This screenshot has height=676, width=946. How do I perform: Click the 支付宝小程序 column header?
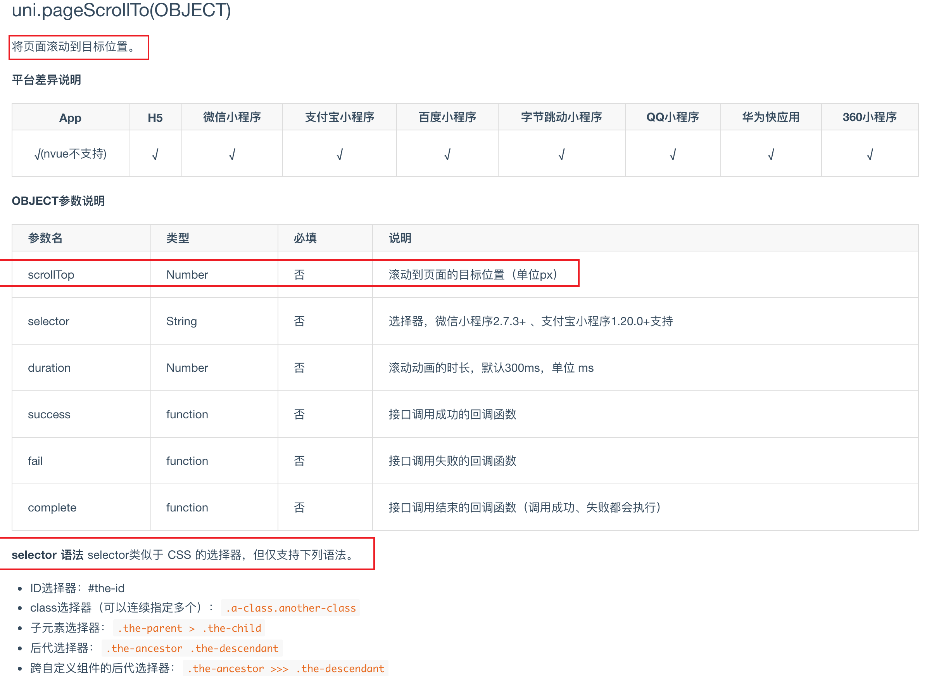pos(339,117)
